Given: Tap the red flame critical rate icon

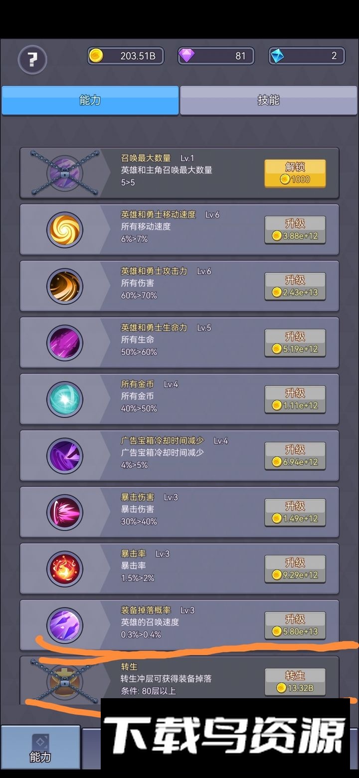Looking at the screenshot, I should pyautogui.click(x=65, y=569).
